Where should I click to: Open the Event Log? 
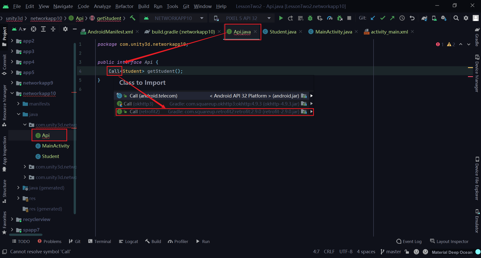(x=409, y=241)
